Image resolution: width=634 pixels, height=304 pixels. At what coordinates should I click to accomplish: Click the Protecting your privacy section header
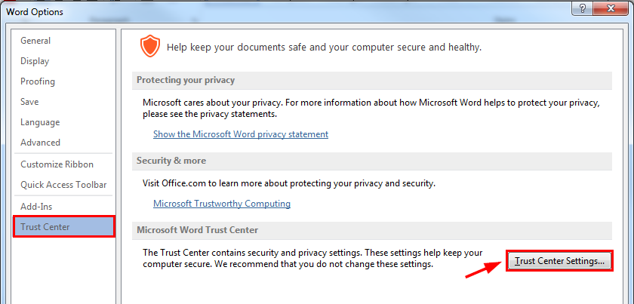(185, 81)
